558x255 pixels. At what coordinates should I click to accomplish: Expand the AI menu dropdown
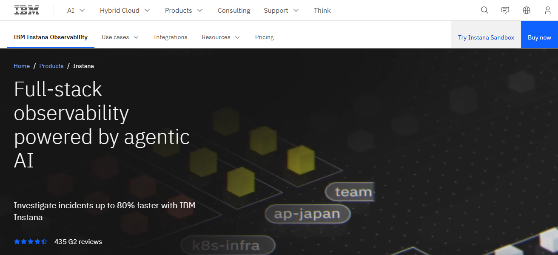[76, 10]
